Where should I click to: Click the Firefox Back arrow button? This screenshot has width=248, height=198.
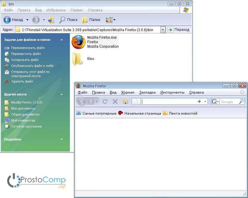[82, 101]
